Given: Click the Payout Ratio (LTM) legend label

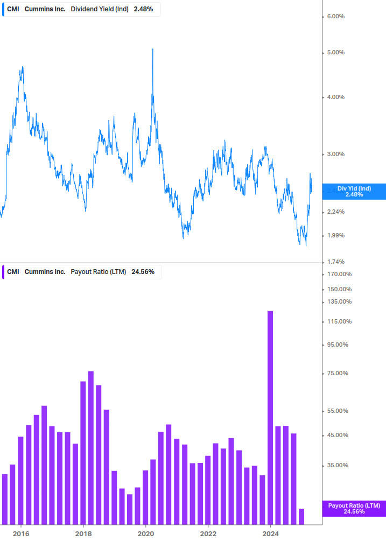Looking at the screenshot, I should [x=99, y=272].
